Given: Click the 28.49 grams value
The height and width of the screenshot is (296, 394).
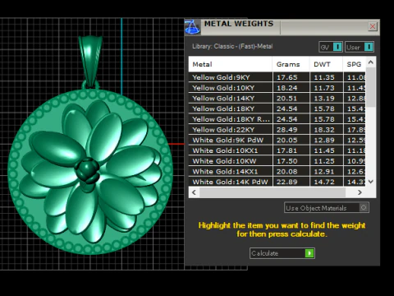Looking at the screenshot, I should coord(286,130).
